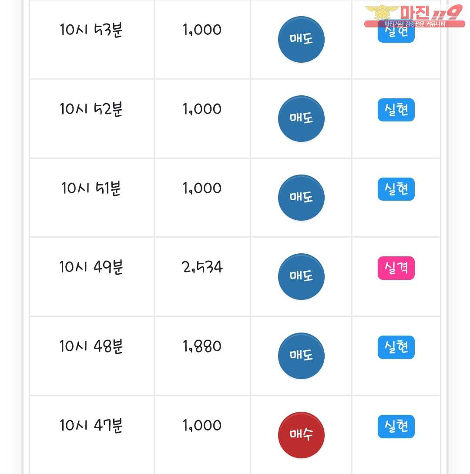Tap the 매도 button beside 2,534
470x474 pixels.
(x=301, y=277)
